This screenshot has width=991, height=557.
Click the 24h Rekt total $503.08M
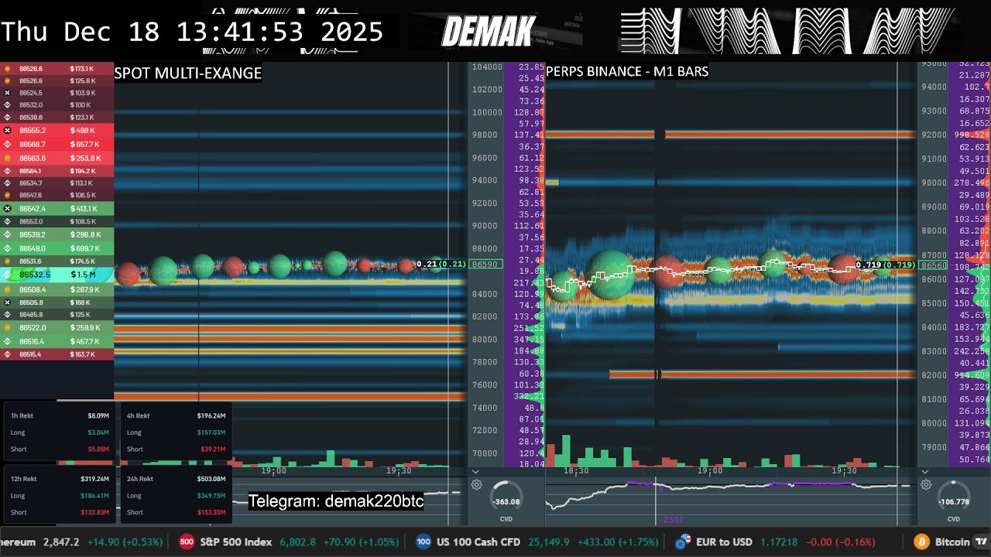(x=211, y=479)
